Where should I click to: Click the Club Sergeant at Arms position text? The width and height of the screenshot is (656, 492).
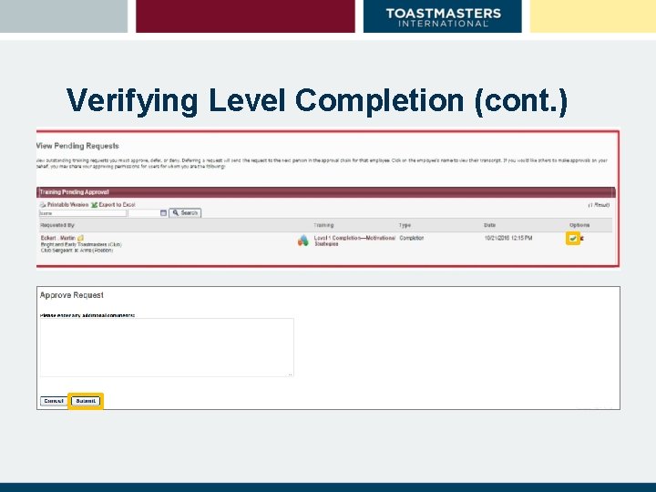[x=77, y=251]
